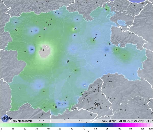Image resolution: width=153 pixels, height=132 pixels.
Task: Click the 31-01-2021 date stamp
Action: (126, 121)
